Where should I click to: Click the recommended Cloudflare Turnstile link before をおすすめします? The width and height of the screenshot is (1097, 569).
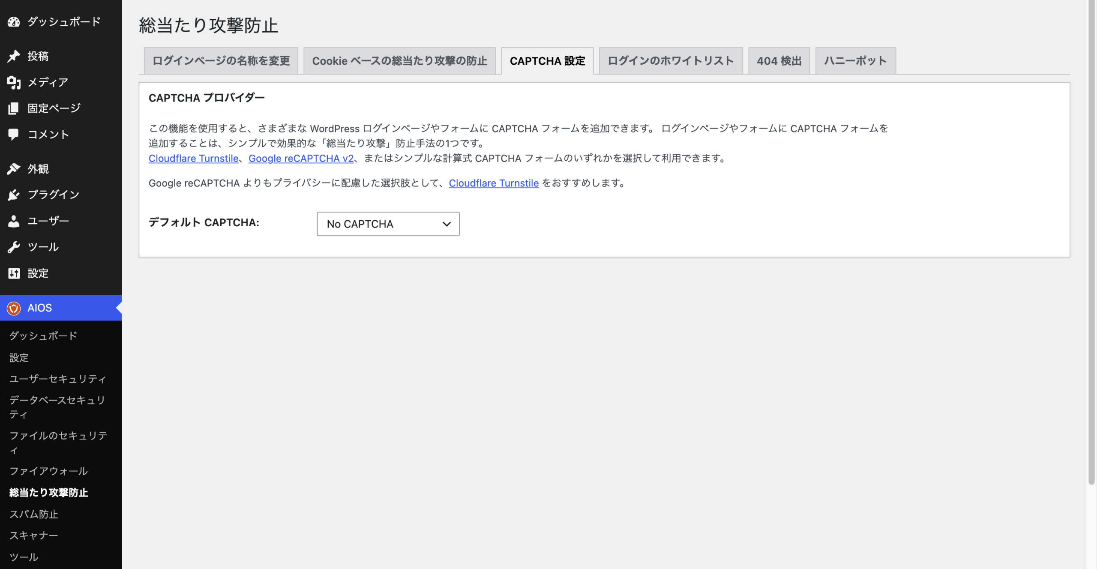coord(494,183)
